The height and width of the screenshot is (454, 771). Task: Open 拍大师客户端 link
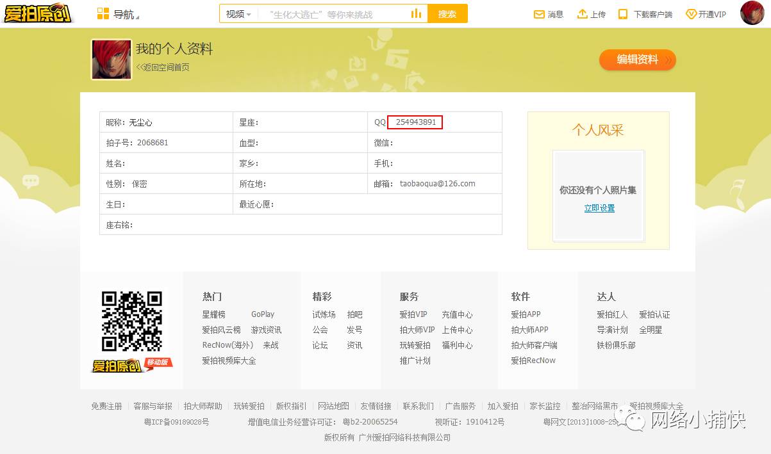(x=535, y=345)
